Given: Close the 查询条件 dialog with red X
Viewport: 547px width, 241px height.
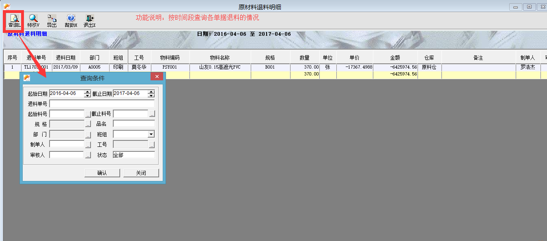Looking at the screenshot, I should click(x=157, y=77).
